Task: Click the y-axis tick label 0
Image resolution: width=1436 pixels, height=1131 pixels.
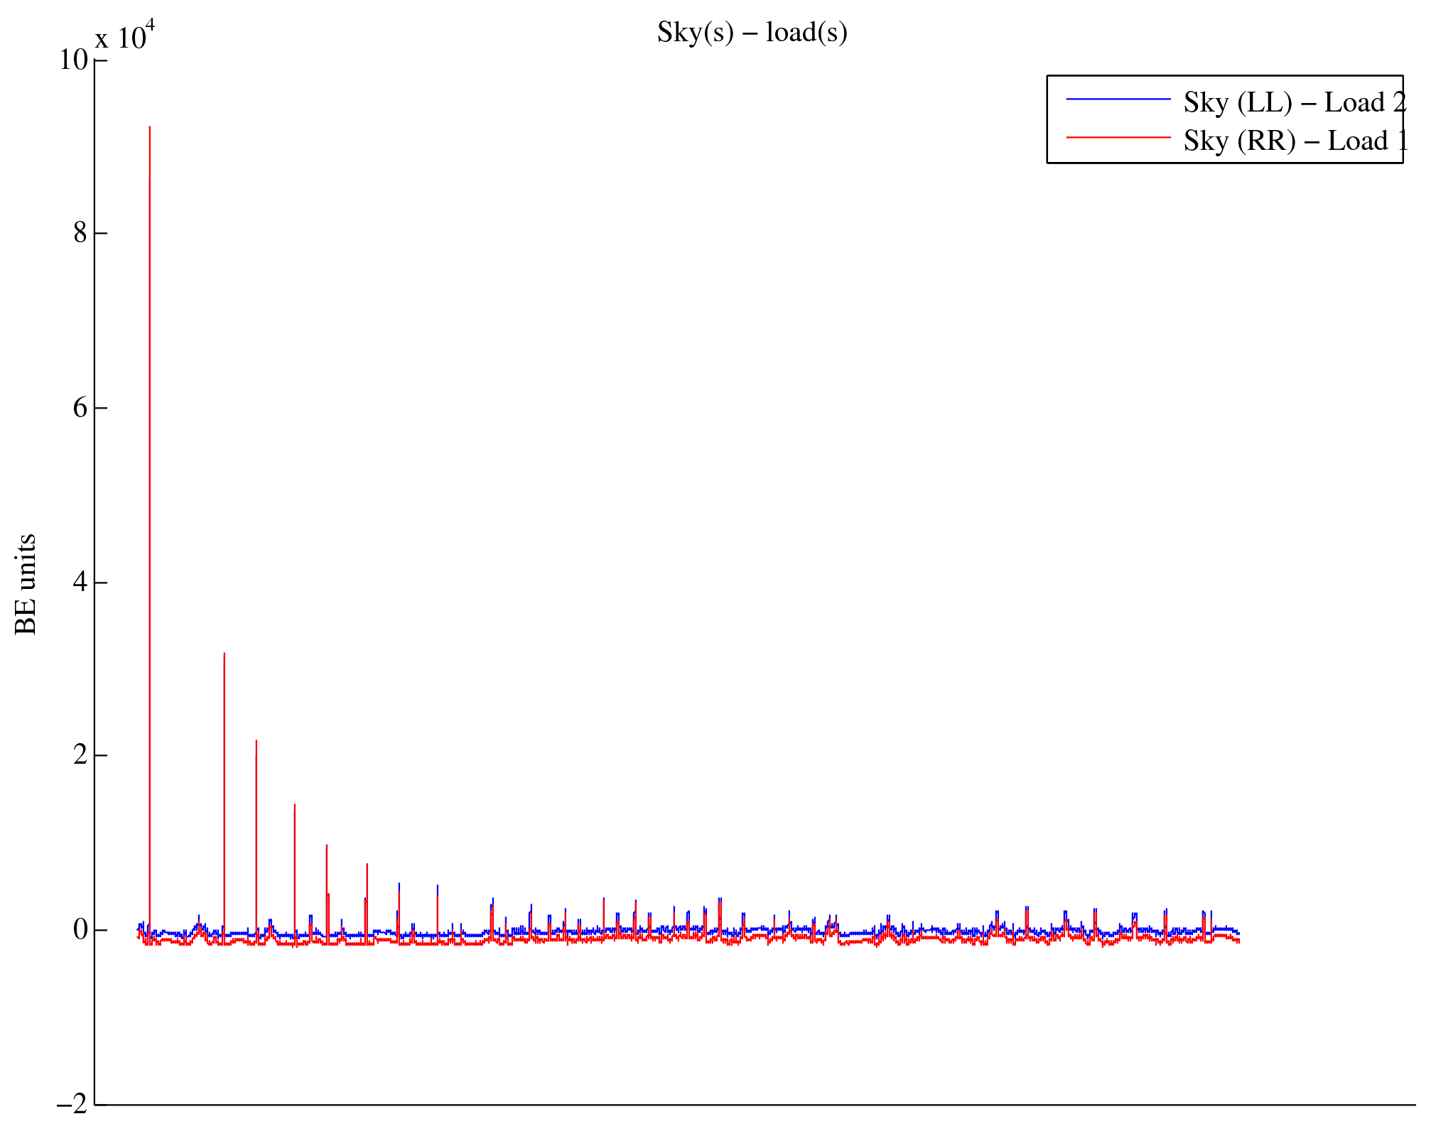Action: pyautogui.click(x=80, y=929)
